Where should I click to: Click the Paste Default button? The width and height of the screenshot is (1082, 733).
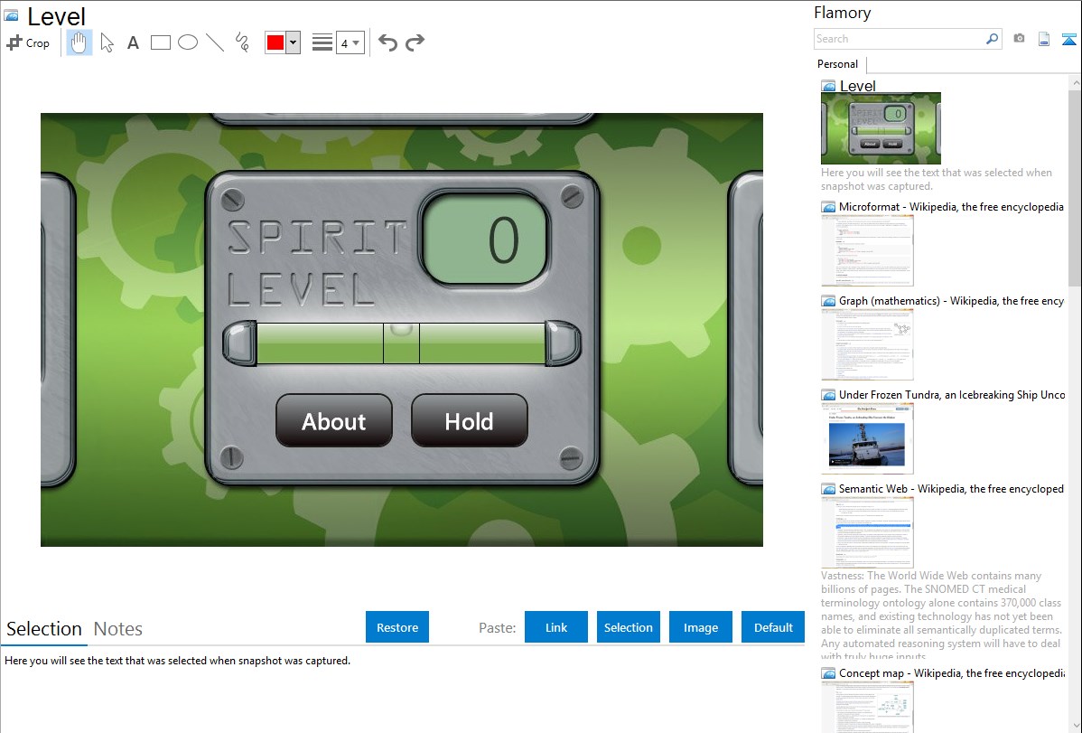[773, 627]
